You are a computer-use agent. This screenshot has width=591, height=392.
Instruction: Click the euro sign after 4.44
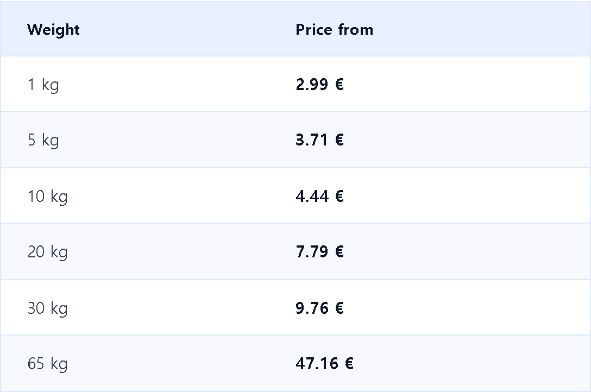[x=339, y=196]
